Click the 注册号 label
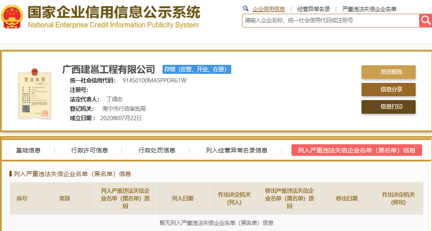The image size is (432, 231). [x=79, y=90]
